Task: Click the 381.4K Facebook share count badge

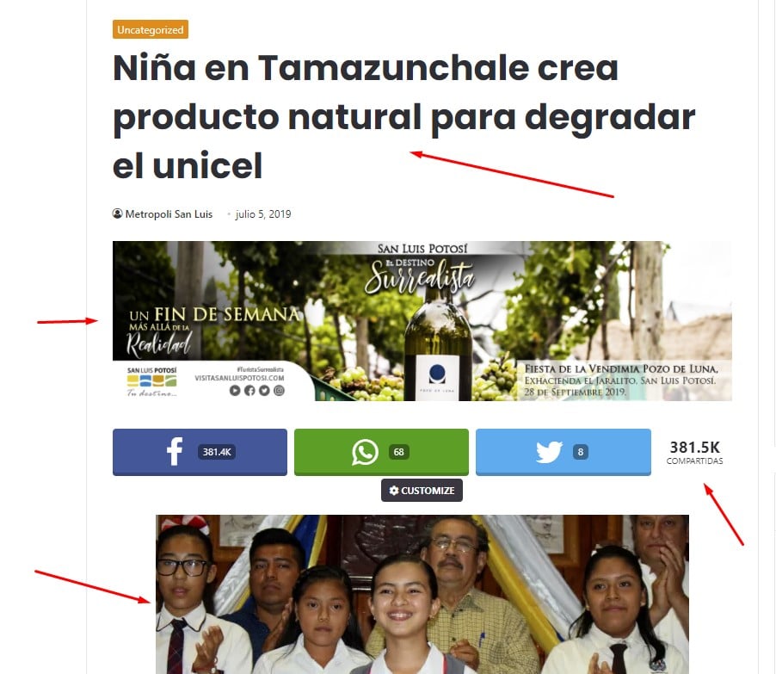Action: pyautogui.click(x=217, y=452)
